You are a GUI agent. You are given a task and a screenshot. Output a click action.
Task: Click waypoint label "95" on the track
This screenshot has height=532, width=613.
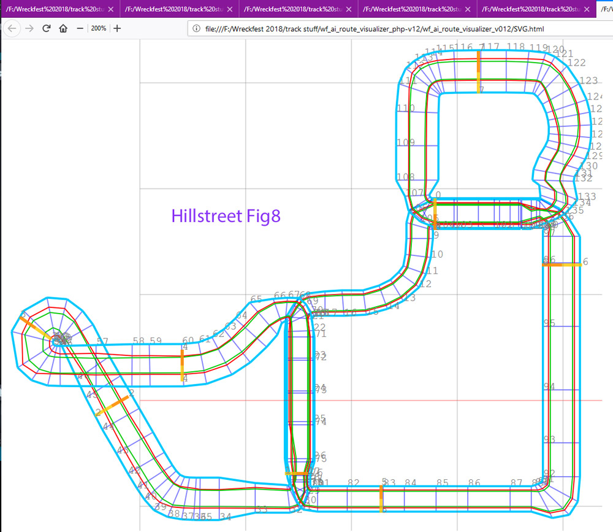coord(549,323)
